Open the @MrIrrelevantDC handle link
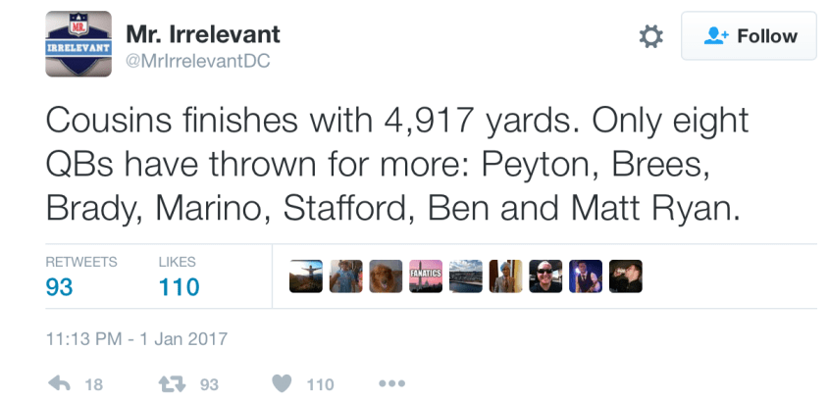Image resolution: width=829 pixels, height=402 pixels. (x=198, y=61)
